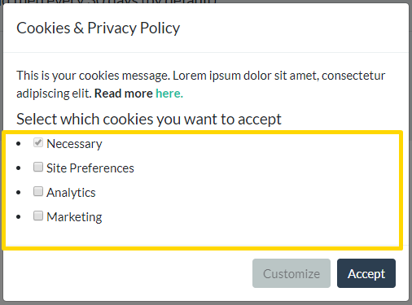This screenshot has width=412, height=305.
Task: Click the empty area below the Marketing option
Action: (x=202, y=234)
